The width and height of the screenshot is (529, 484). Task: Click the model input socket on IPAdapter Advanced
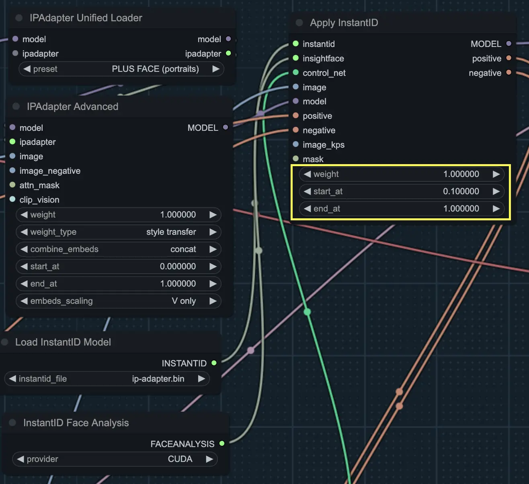tap(12, 127)
